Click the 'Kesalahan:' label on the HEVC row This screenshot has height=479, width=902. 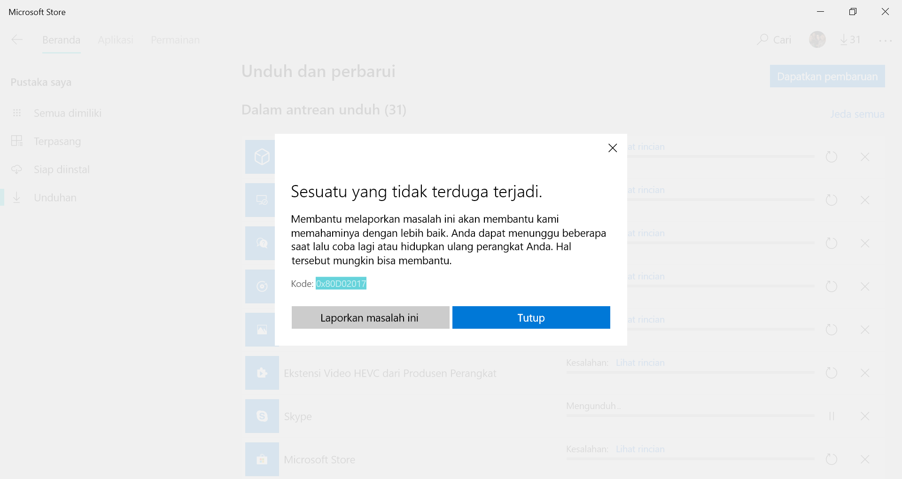coord(587,363)
